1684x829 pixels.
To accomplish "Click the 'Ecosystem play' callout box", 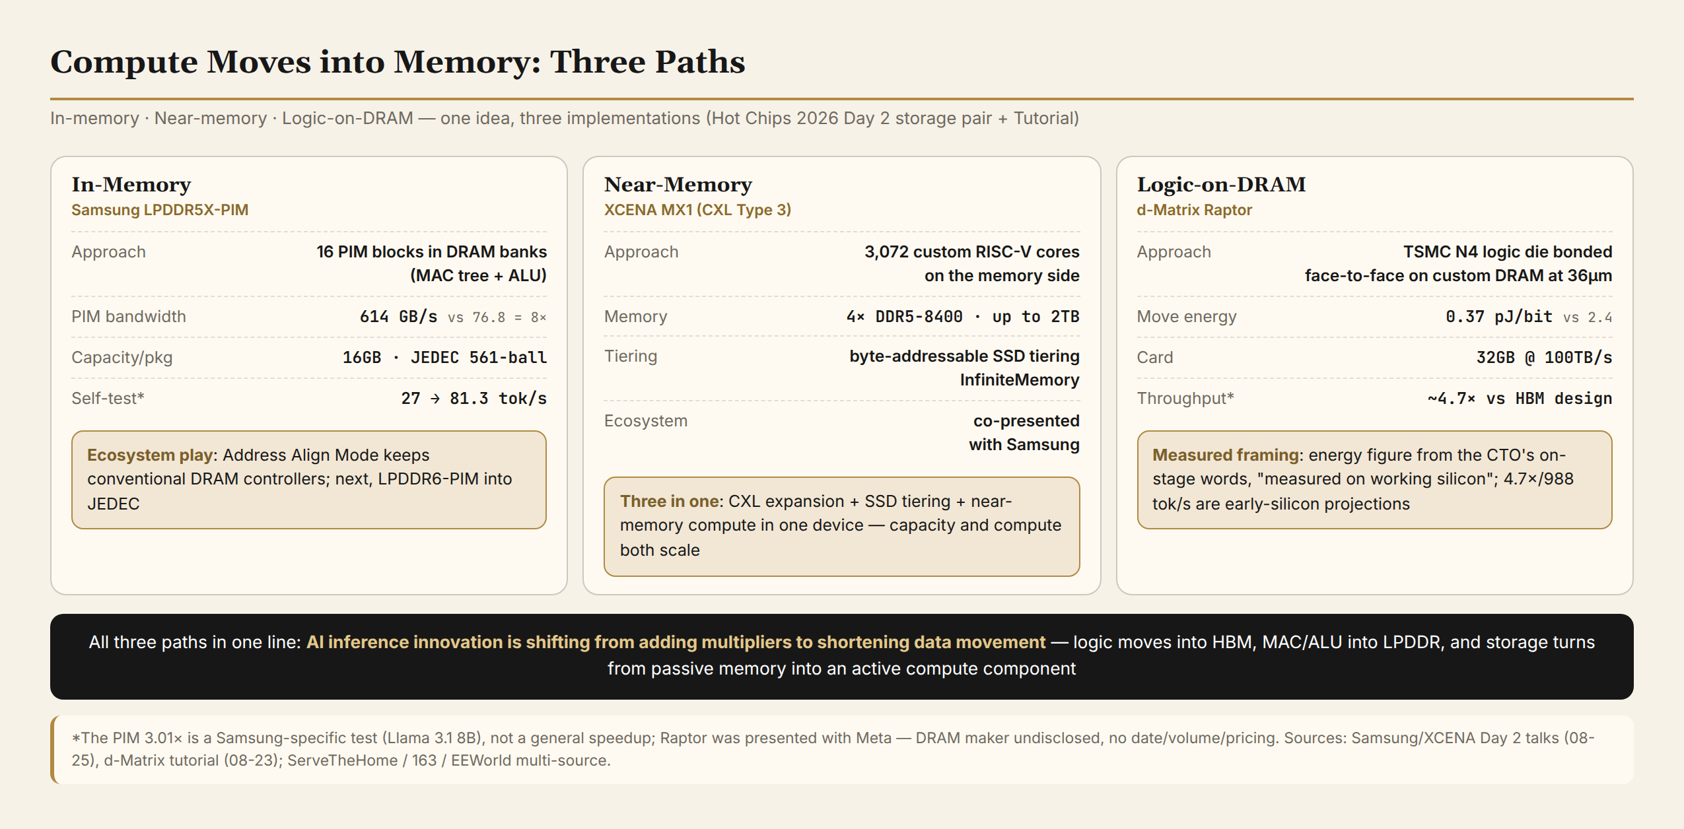I will pos(309,480).
